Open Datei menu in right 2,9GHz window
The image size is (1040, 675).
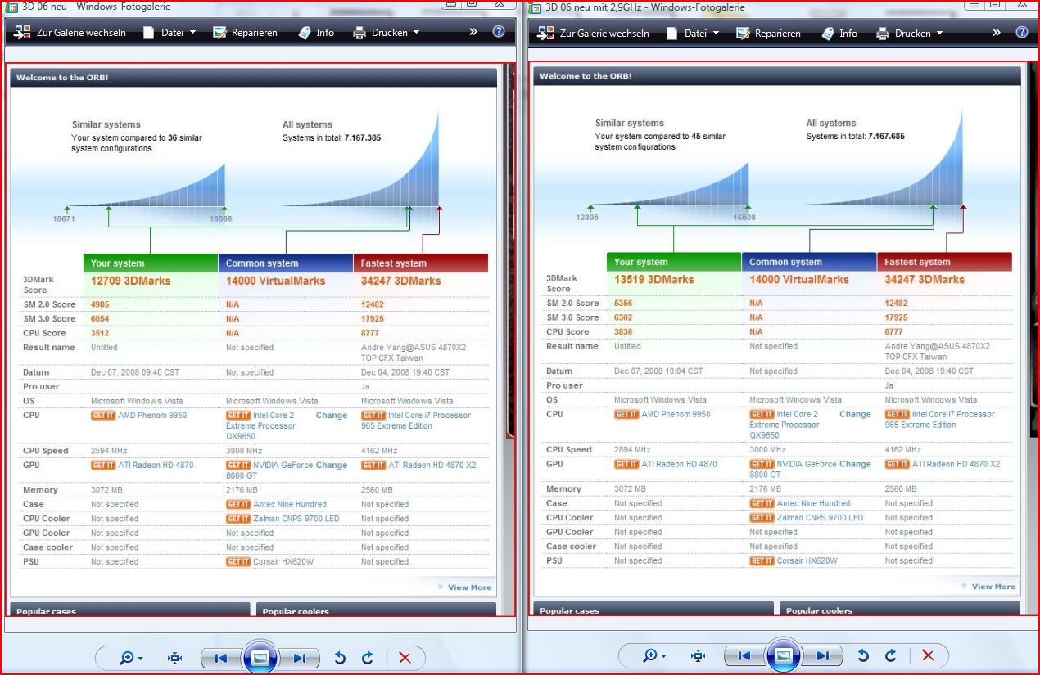point(693,33)
